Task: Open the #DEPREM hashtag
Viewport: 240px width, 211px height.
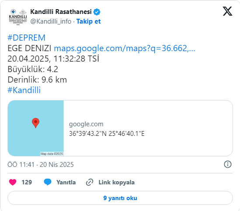Action: [x=27, y=38]
